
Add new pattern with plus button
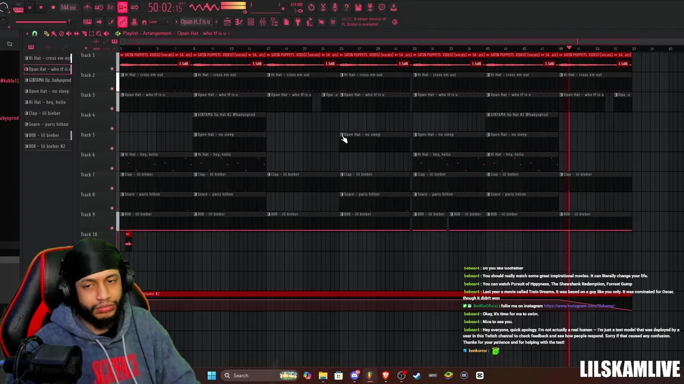click(x=215, y=22)
